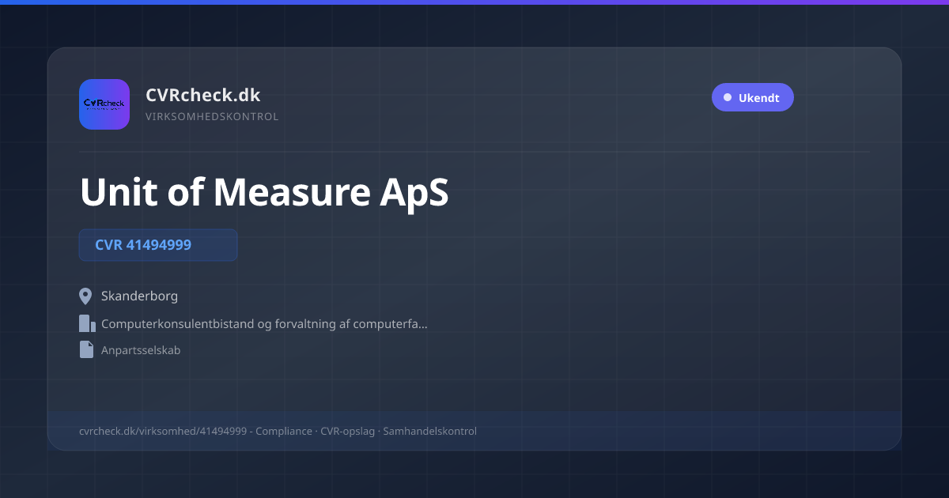Click the document icon beside Anpartsselskab
The width and height of the screenshot is (949, 498).
[86, 349]
